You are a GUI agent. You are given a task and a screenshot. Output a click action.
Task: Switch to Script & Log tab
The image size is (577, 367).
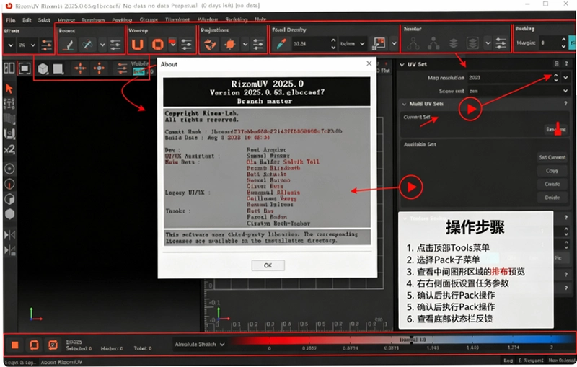point(20,362)
